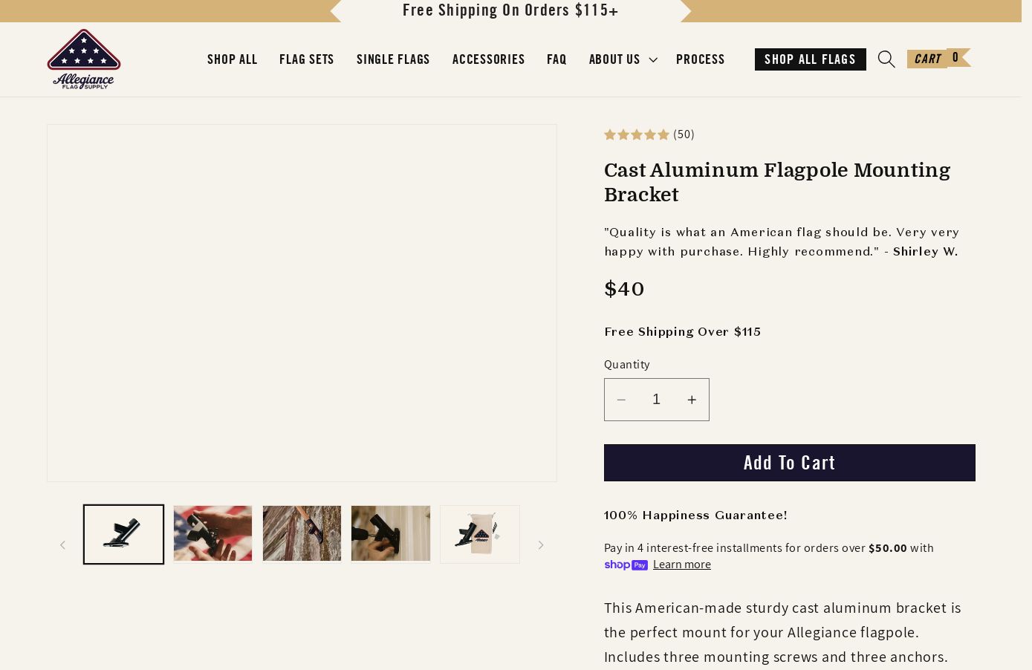The height and width of the screenshot is (670, 1032).
Task: Click the five-star rating icons
Action: coord(637,134)
